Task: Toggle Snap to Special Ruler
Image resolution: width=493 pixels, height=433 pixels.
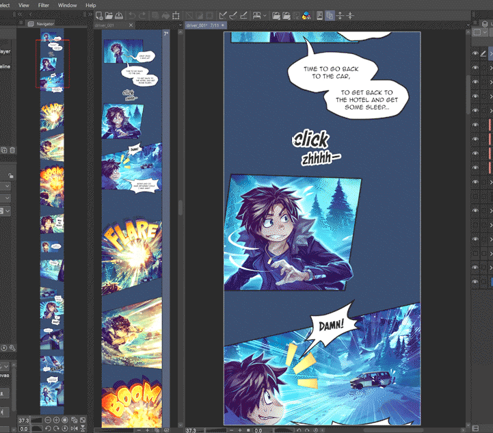Action: click(233, 16)
